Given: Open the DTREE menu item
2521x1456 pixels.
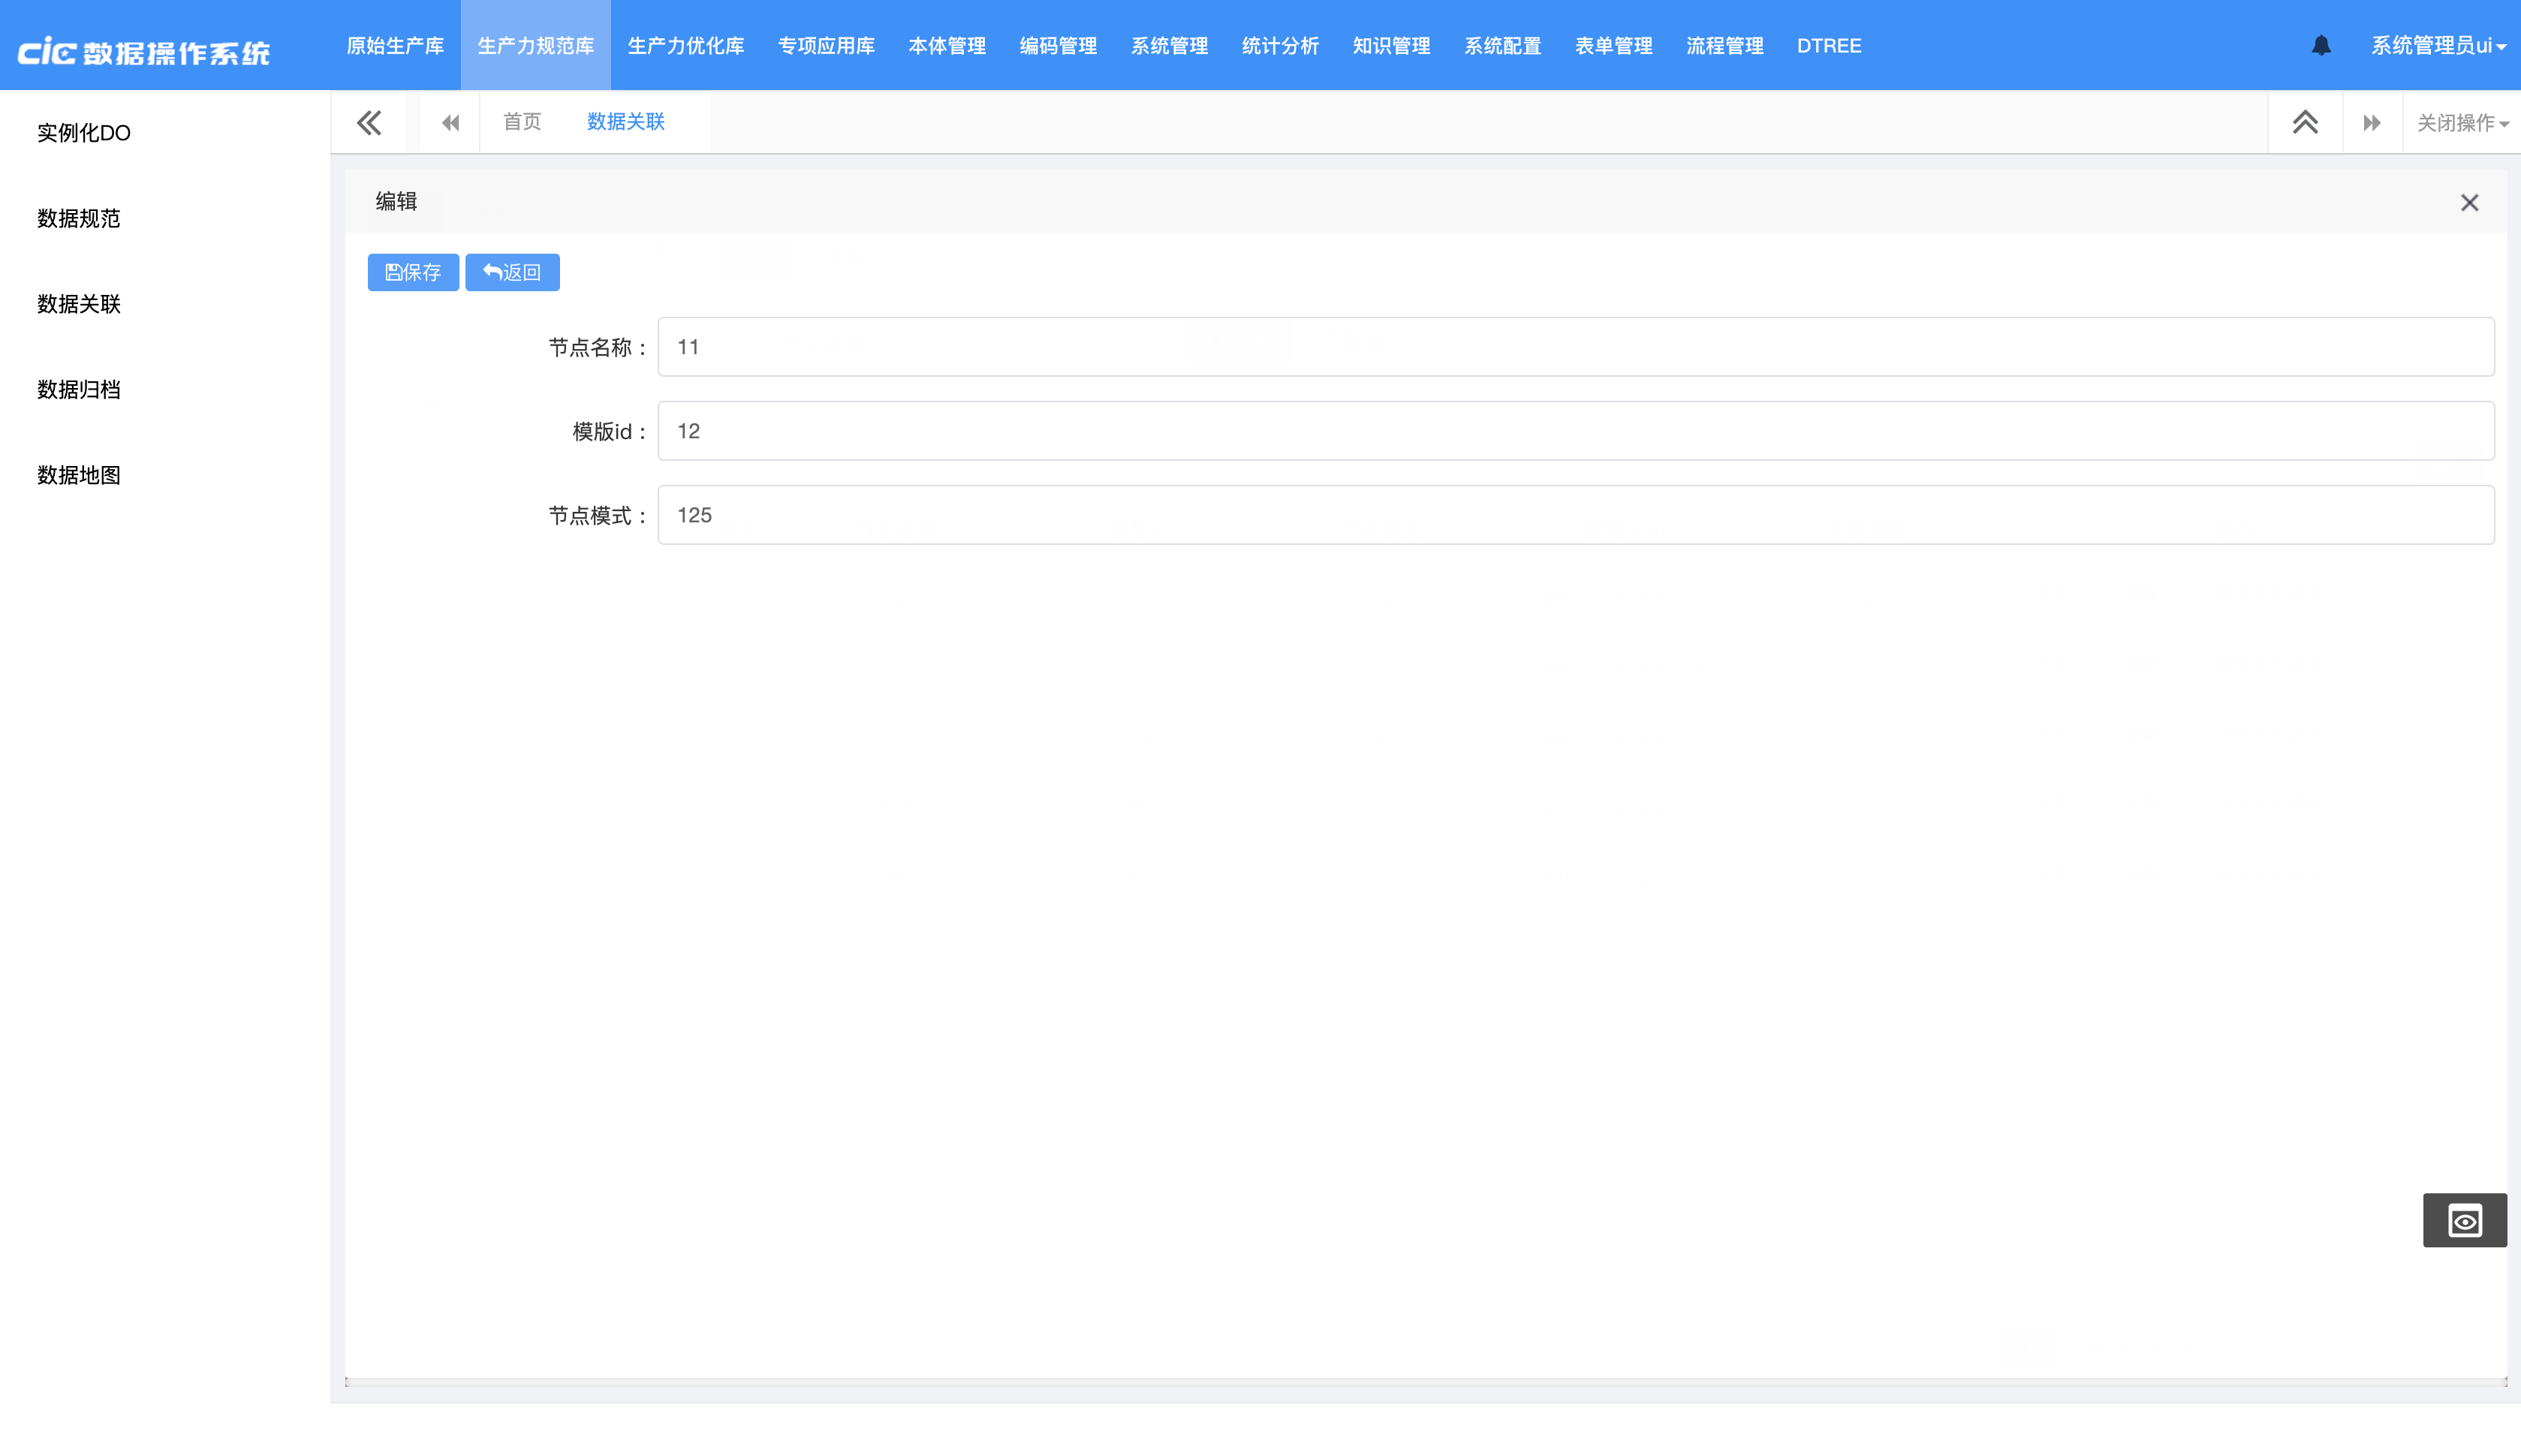Looking at the screenshot, I should pos(1828,46).
